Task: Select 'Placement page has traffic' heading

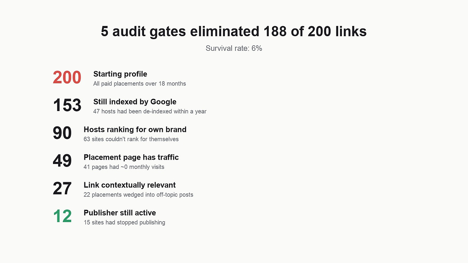Action: click(131, 157)
